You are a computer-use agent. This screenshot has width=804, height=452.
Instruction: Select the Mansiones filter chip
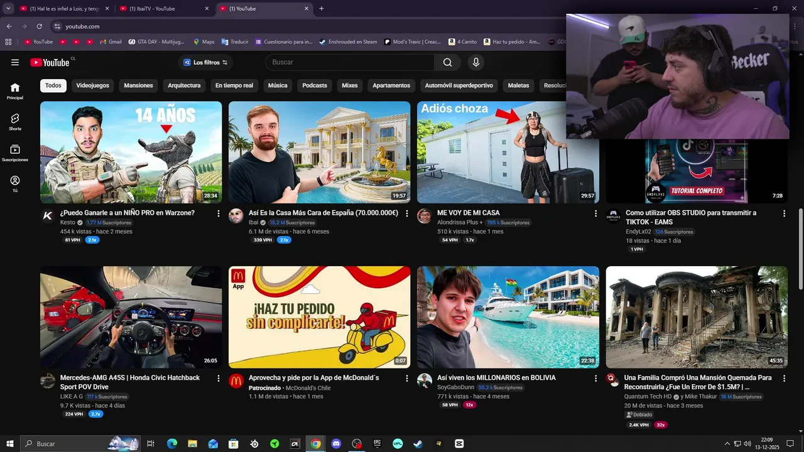click(x=138, y=85)
